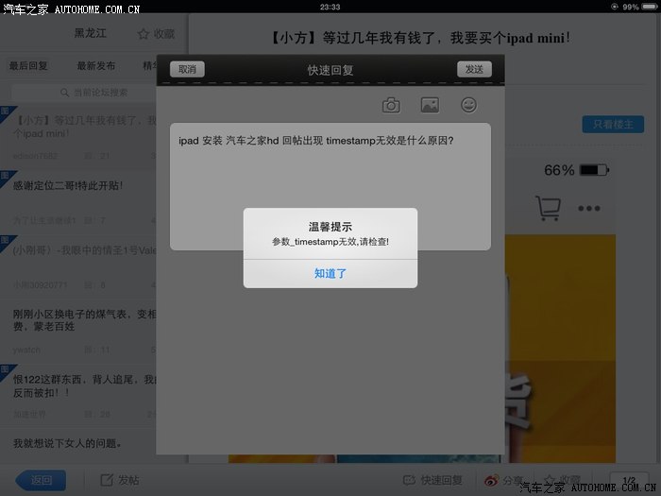The height and width of the screenshot is (496, 661).
Task: Tap the 返回 back button
Action: click(41, 480)
